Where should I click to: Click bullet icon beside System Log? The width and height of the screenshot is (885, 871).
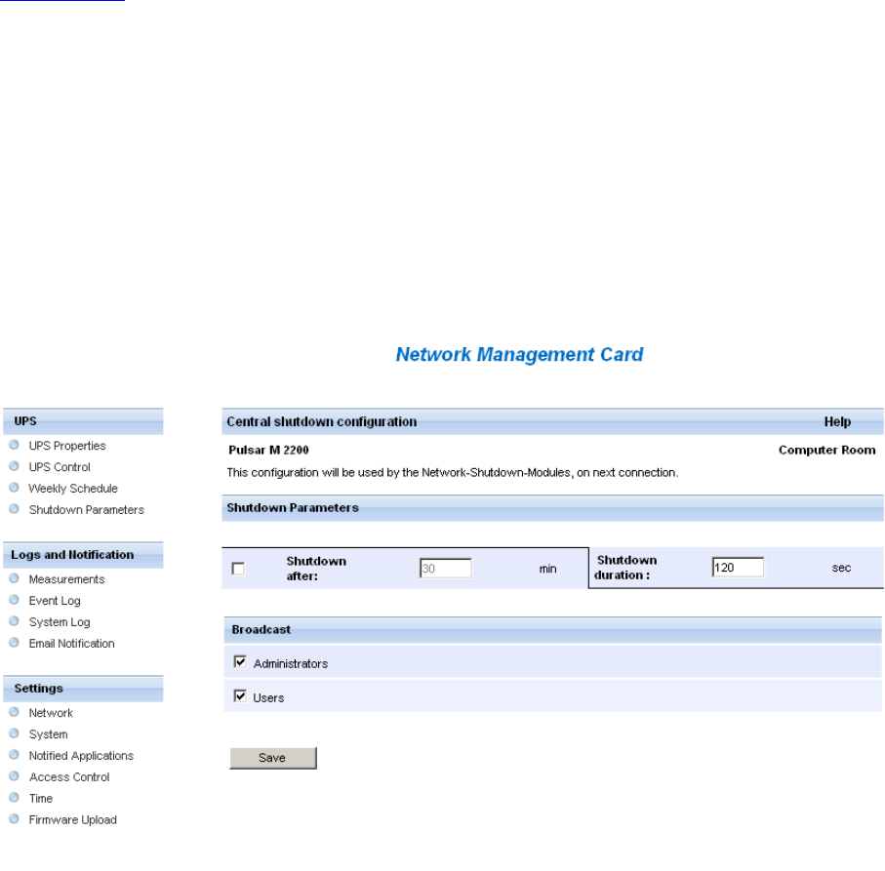[14, 621]
